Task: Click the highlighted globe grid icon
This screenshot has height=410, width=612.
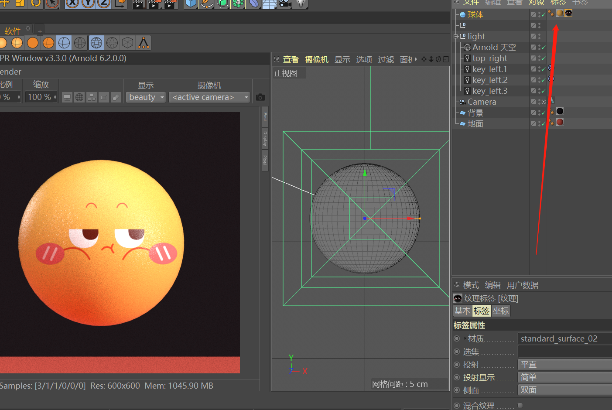Action: [96, 43]
